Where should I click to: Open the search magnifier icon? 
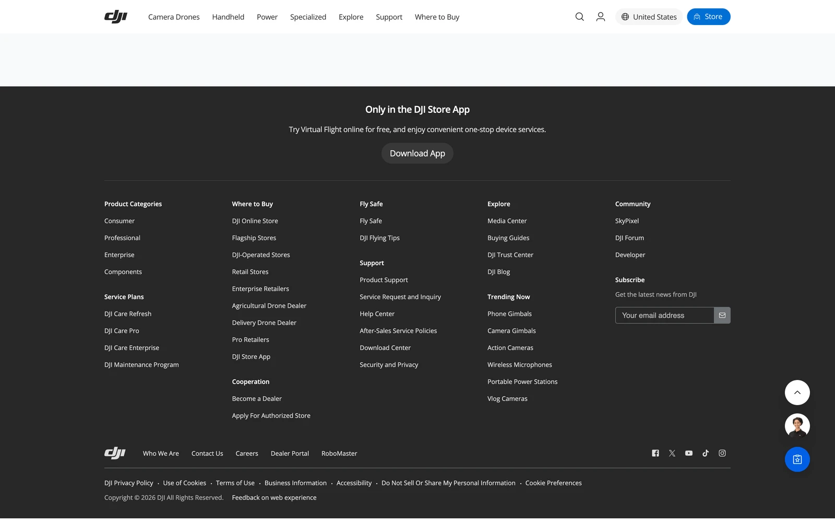[579, 17]
